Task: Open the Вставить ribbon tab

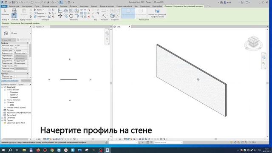Action: pos(74,6)
